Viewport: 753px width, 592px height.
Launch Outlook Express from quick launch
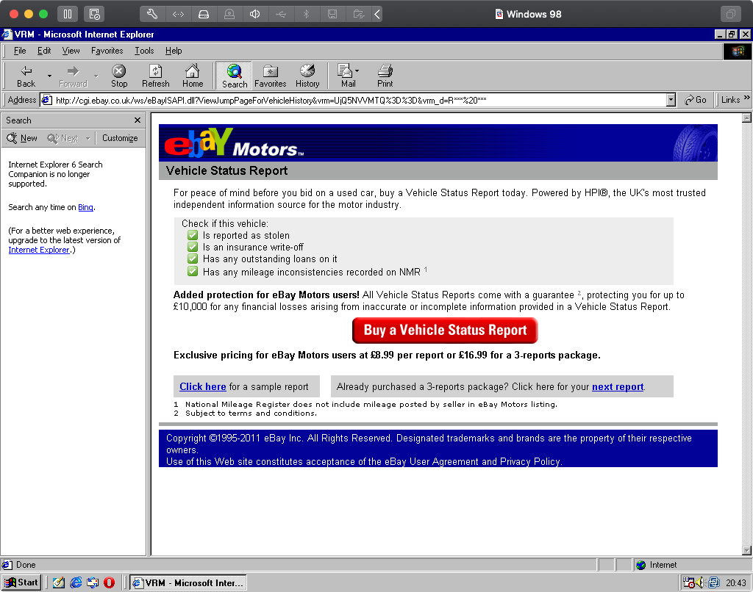coord(93,582)
